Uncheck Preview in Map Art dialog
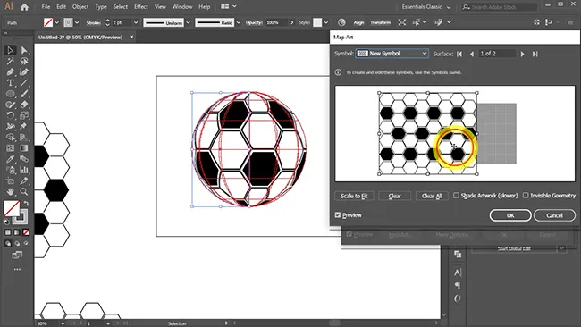The width and height of the screenshot is (581, 327). click(x=338, y=214)
